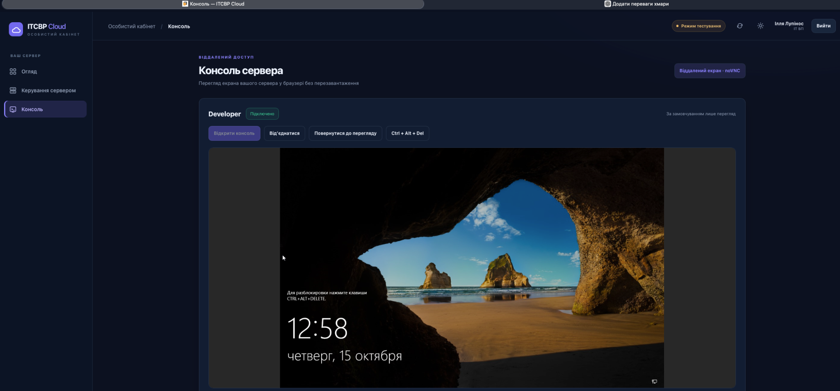Click the refresh icon in top bar
Screen dimensions: 840x391
click(x=740, y=26)
